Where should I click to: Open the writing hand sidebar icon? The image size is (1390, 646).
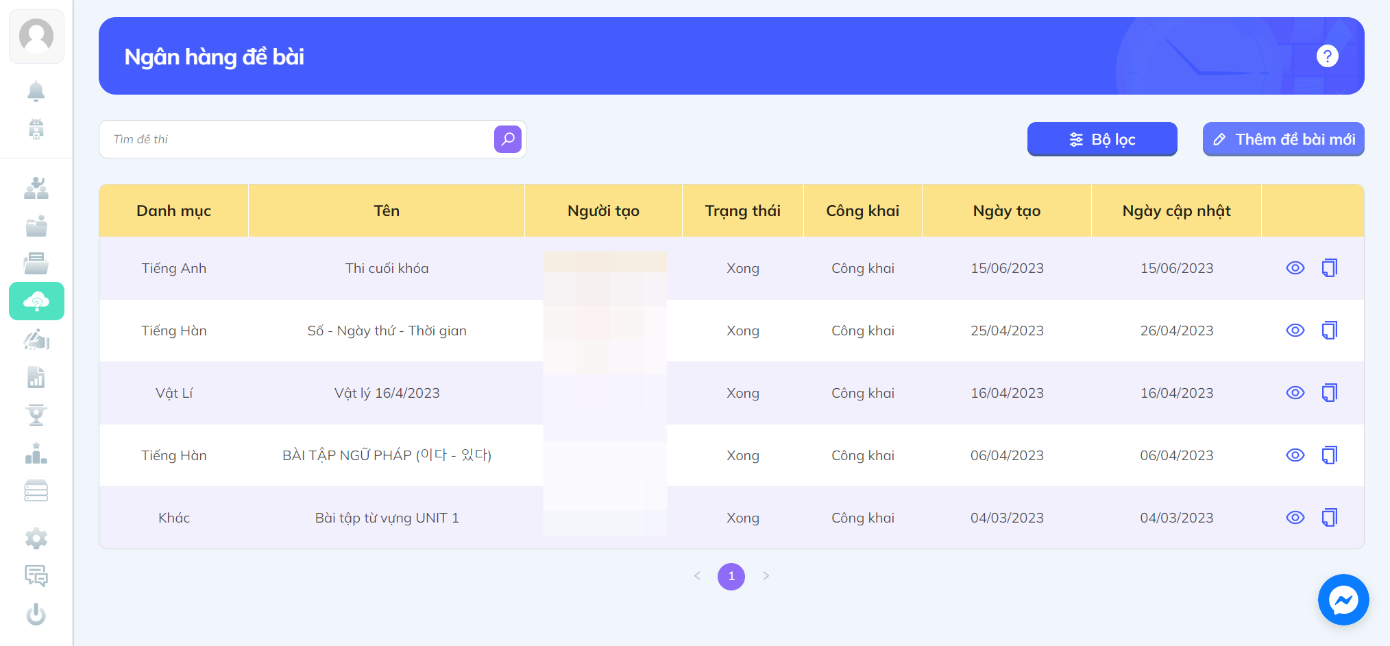tap(36, 339)
